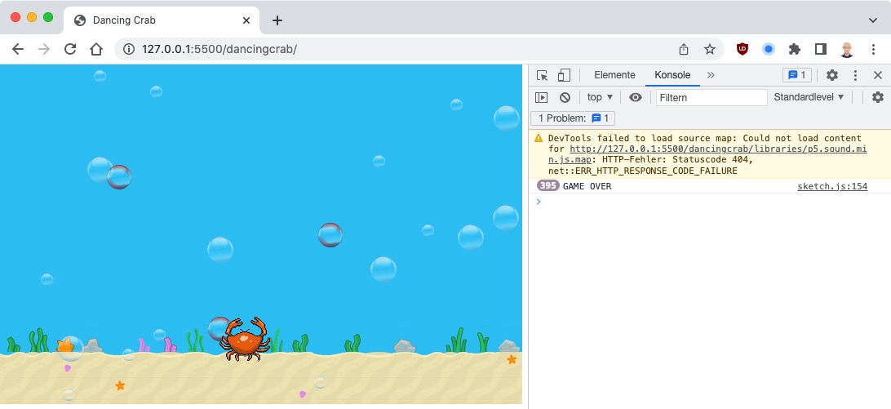Create a live expression with eye icon
The width and height of the screenshot is (891, 409).
[636, 97]
